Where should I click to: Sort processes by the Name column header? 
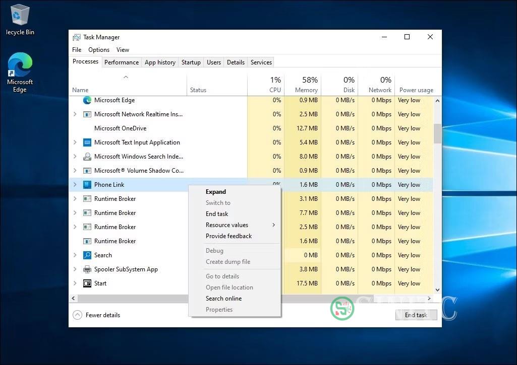point(128,85)
